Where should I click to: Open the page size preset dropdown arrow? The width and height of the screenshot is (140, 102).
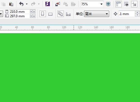pos(1,14)
